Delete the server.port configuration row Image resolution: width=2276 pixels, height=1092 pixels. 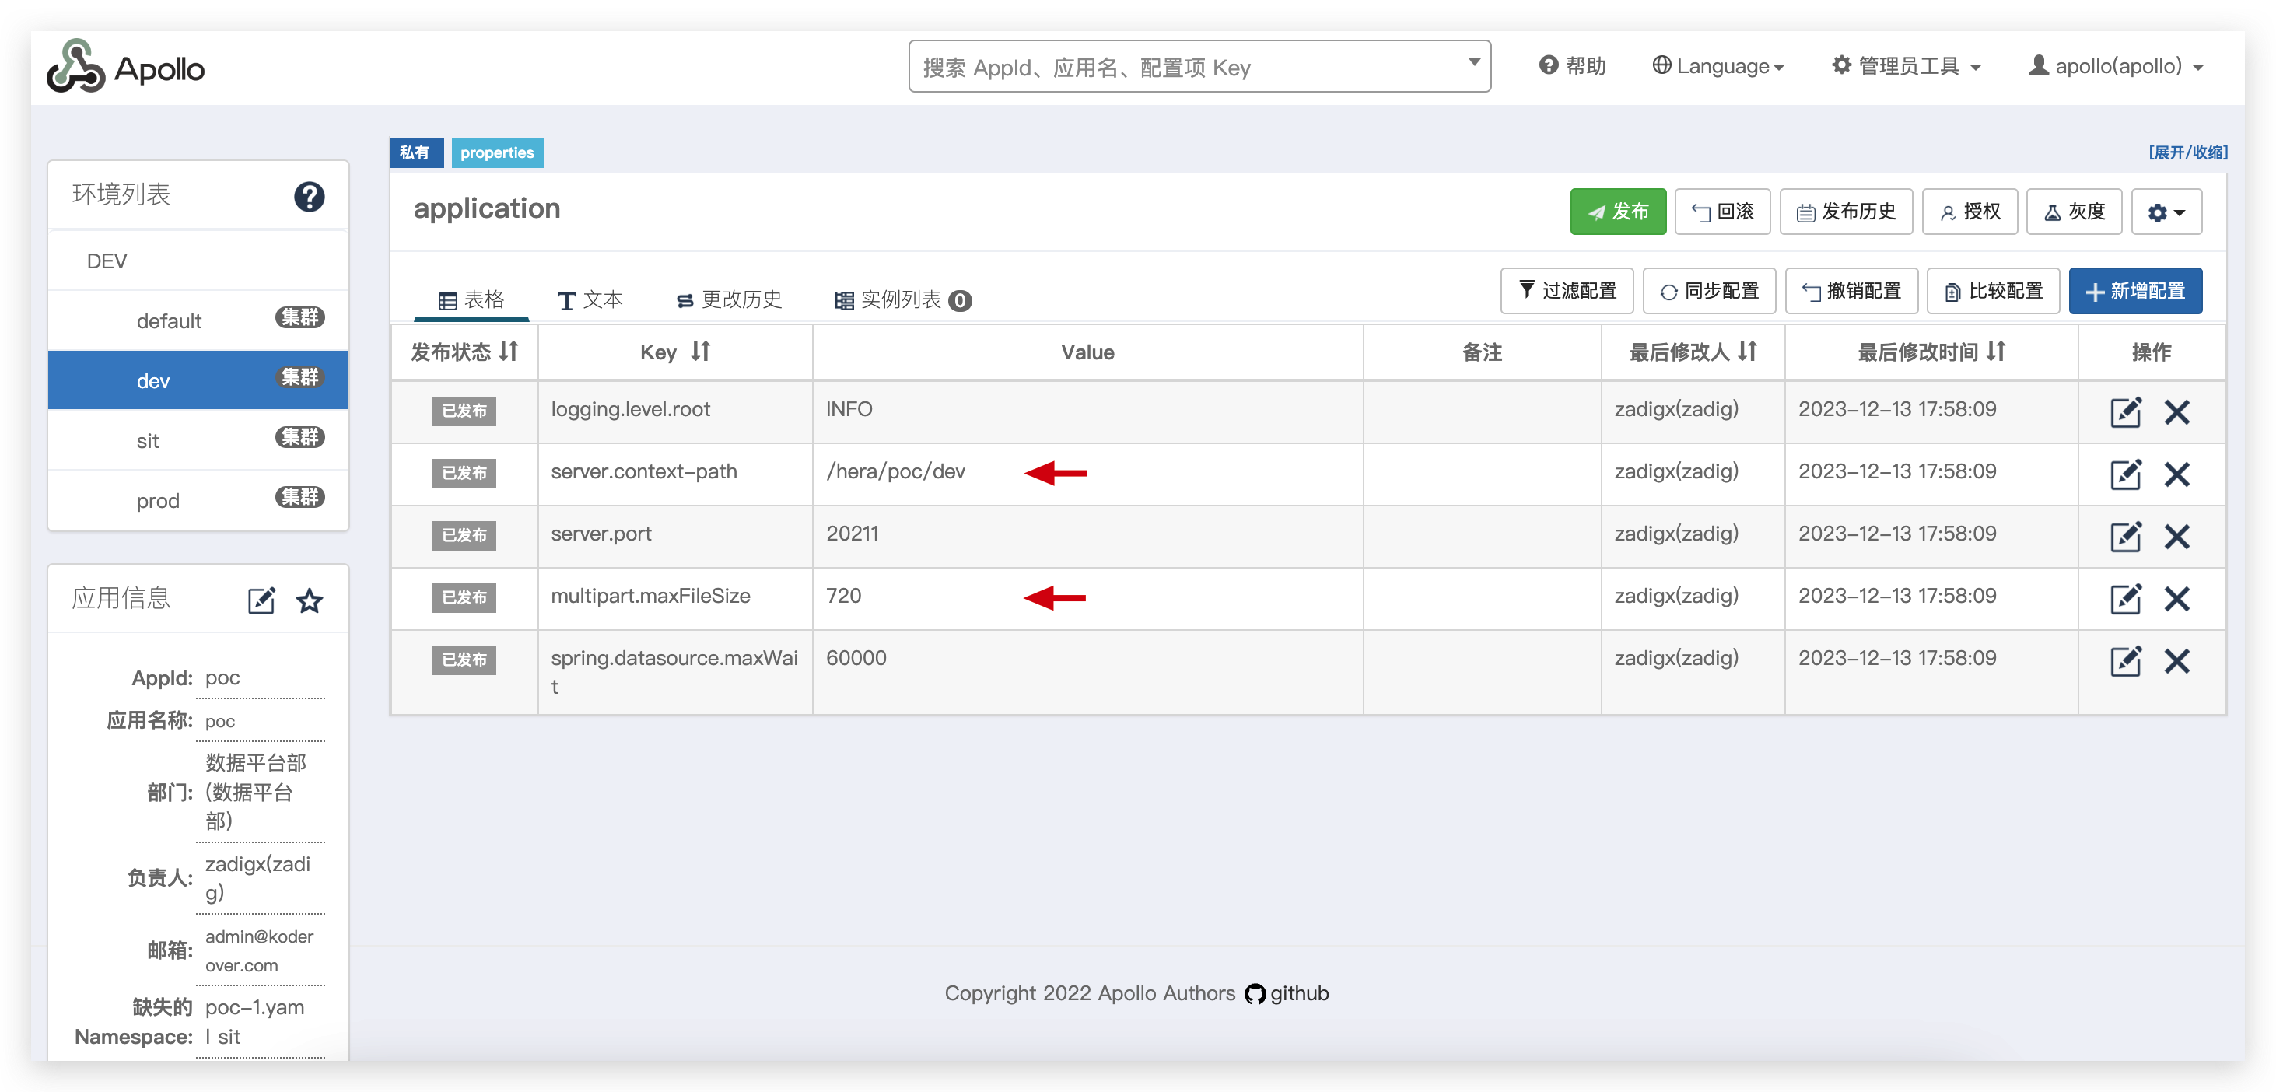(x=2176, y=537)
